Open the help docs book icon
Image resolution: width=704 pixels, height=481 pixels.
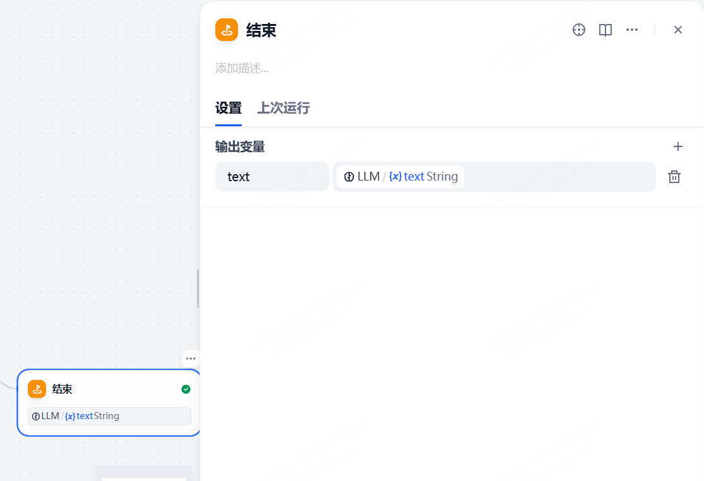[605, 30]
